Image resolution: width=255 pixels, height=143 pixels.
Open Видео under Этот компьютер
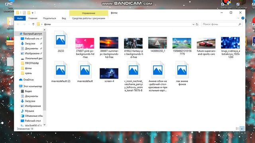pos(28,91)
